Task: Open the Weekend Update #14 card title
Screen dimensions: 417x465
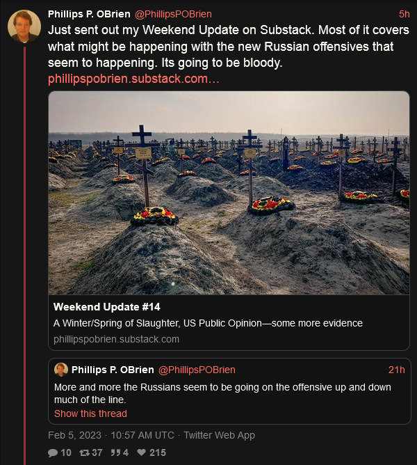Action: [107, 307]
